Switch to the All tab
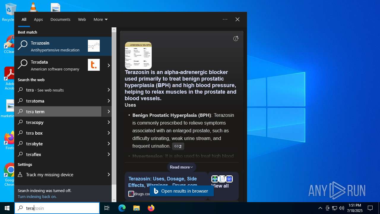 (24, 19)
